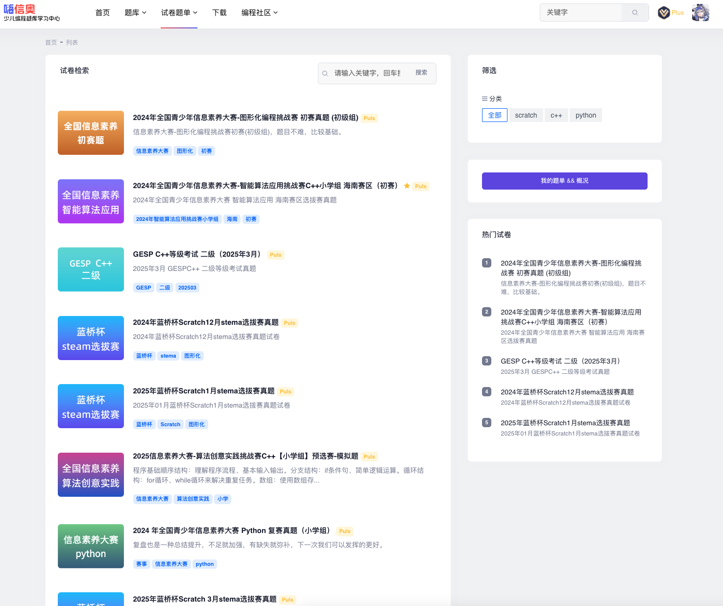The width and height of the screenshot is (723, 606).
Task: Open 2025年蓝桥杯Scratch1月stema选拔赛真题 title
Action: pos(204,391)
